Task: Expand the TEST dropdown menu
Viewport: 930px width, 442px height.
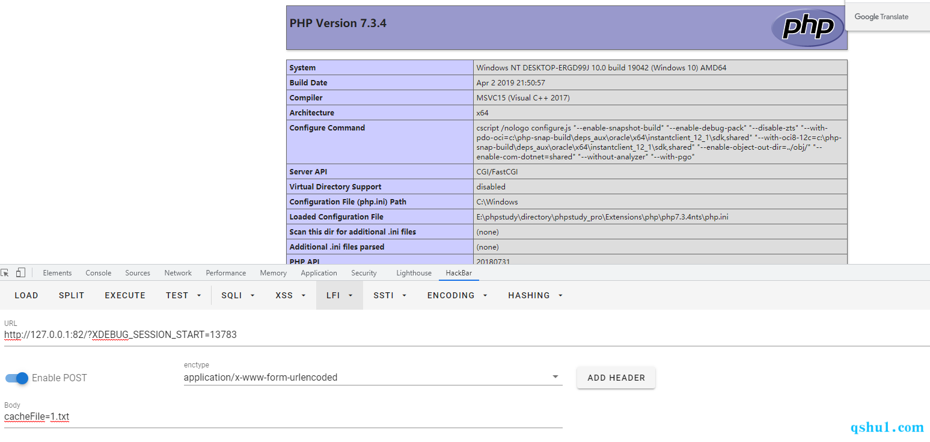Action: point(183,295)
